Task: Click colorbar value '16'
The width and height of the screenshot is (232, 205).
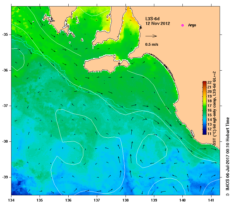Action: point(209,110)
